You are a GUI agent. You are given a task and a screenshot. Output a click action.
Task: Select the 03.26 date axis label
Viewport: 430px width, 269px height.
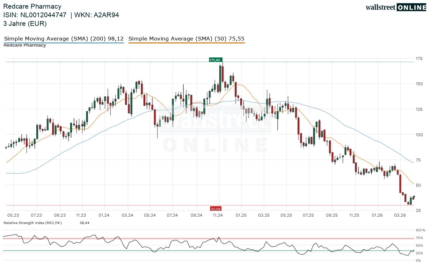coord(400,215)
